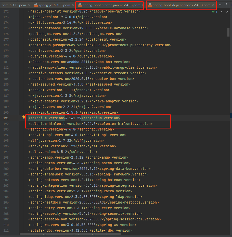Click the horizontal scrollbar at the bottom
232x237 pixels.
pos(70,234)
